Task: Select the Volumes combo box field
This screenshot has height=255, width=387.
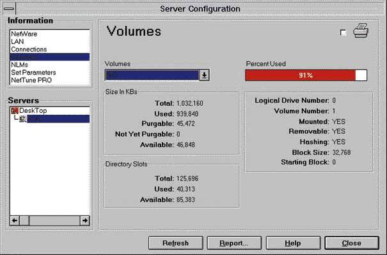Action: point(152,75)
